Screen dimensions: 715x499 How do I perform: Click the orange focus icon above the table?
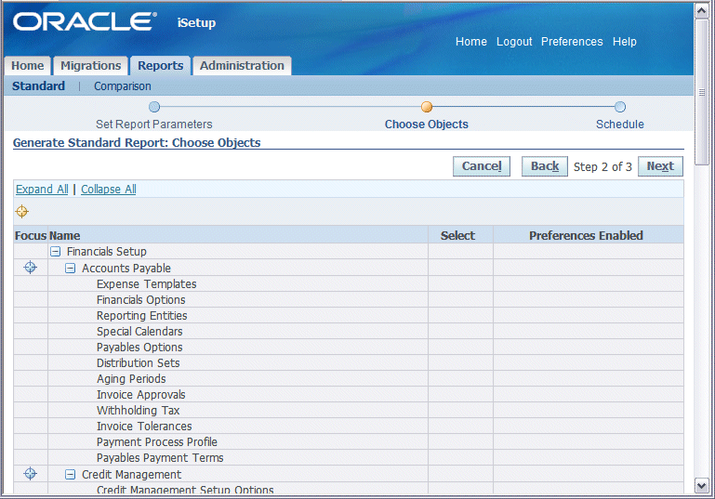(22, 212)
